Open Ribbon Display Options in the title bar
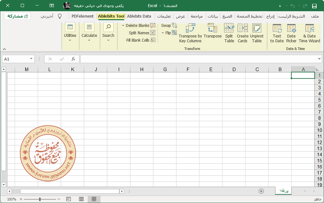Viewport: 324px width, 203px height. 52,6
